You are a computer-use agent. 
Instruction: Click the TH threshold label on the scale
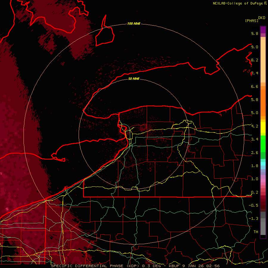[256, 232]
